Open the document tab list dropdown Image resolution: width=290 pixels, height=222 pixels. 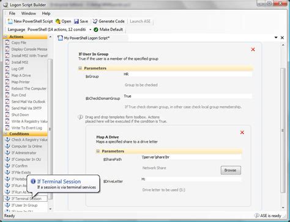tap(276, 38)
